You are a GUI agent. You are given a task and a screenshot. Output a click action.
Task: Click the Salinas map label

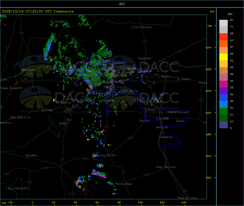click(47, 110)
